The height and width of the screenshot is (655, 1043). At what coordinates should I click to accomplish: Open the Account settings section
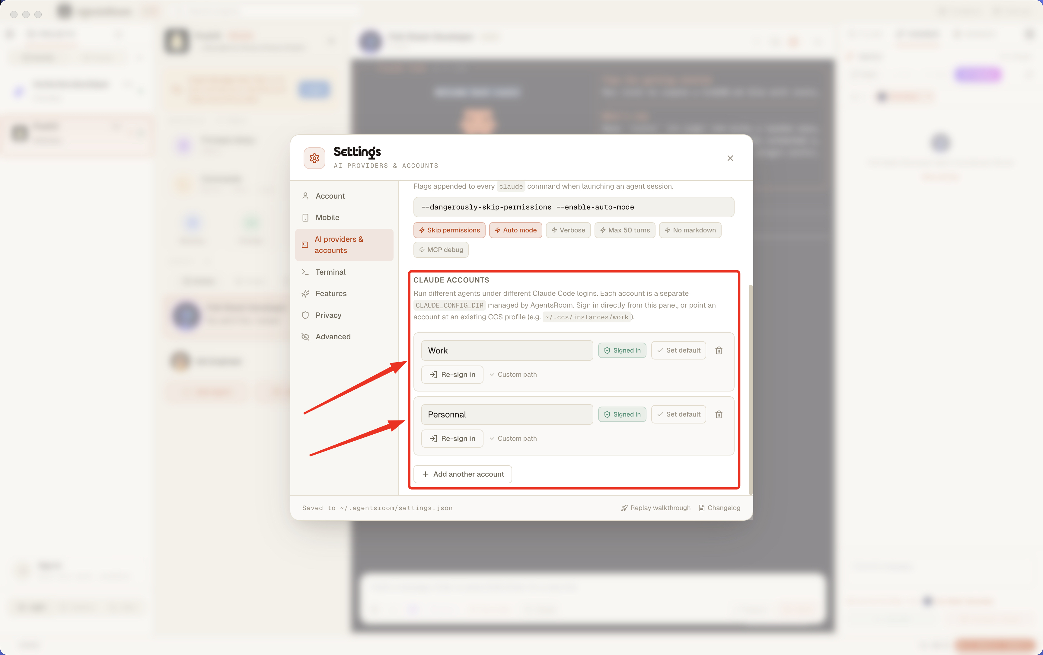coord(344,196)
